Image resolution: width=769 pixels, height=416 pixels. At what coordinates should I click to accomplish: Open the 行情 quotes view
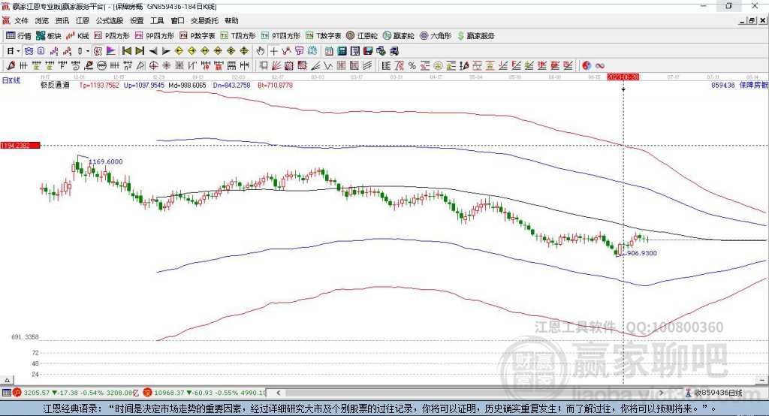pos(18,36)
